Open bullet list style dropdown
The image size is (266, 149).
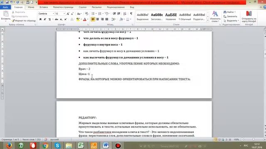[x=96, y=14]
